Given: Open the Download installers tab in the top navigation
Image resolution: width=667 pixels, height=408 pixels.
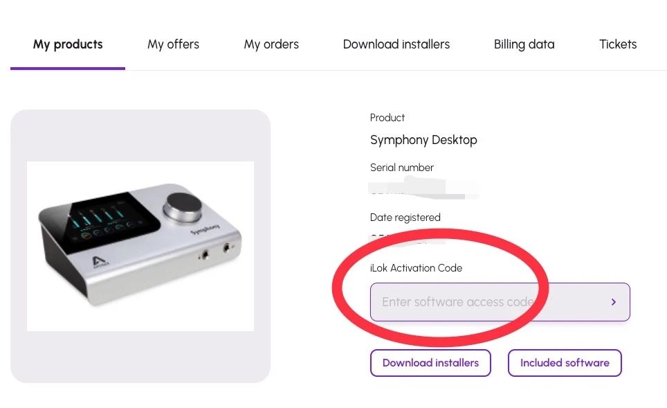Looking at the screenshot, I should (x=396, y=44).
